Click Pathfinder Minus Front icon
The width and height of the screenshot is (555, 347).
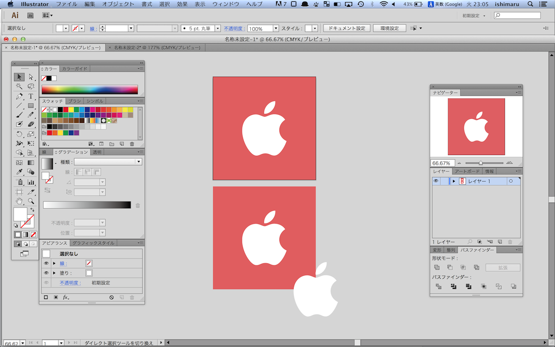[450, 267]
